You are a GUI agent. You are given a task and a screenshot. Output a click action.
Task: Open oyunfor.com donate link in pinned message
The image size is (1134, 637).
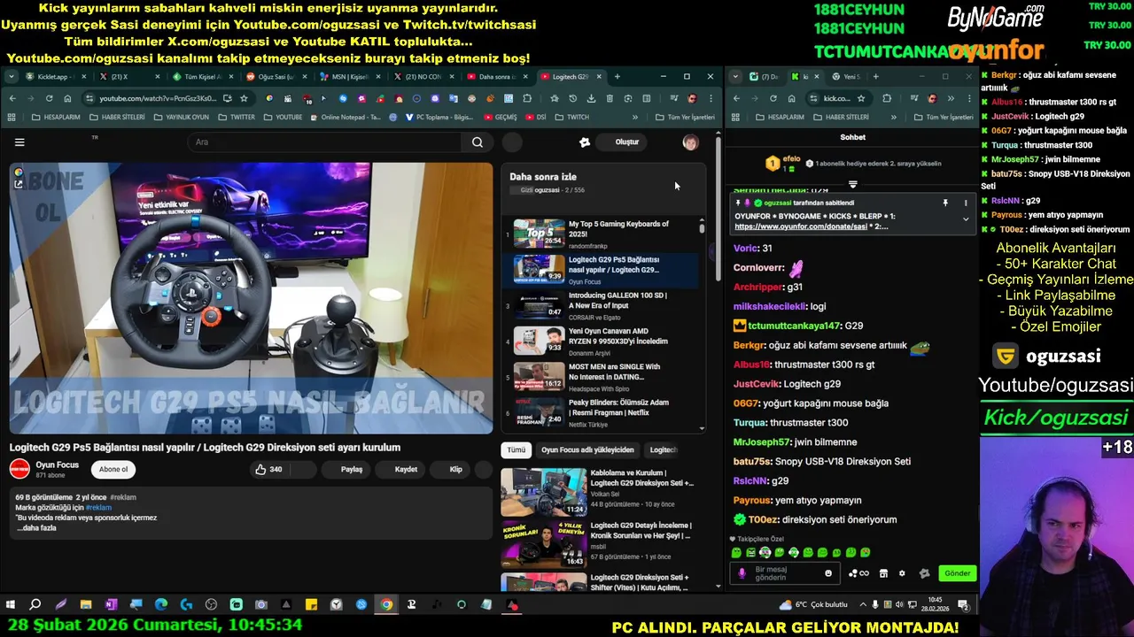pos(799,226)
